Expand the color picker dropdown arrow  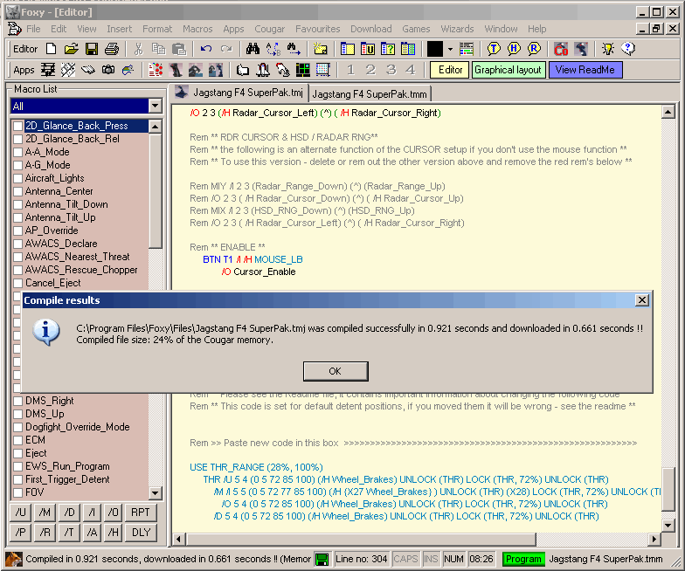tap(450, 50)
